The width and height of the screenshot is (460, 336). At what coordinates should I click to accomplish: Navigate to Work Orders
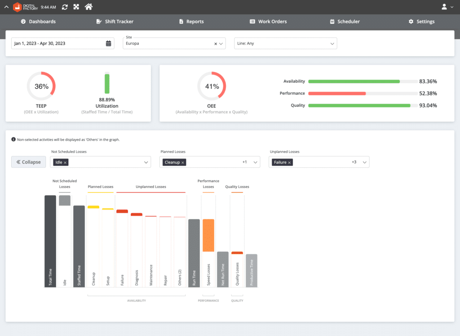point(268,21)
